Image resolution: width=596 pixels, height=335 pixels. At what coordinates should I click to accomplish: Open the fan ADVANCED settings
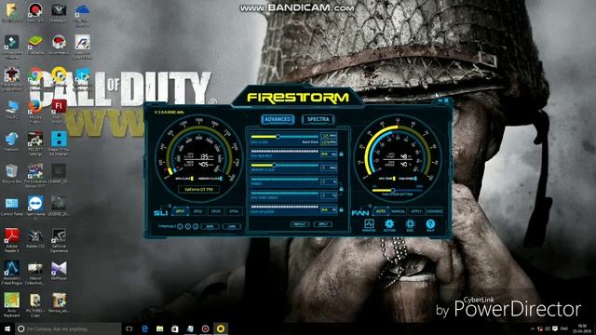435,211
